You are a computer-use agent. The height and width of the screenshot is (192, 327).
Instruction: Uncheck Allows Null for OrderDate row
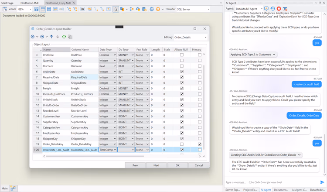pos(182,72)
